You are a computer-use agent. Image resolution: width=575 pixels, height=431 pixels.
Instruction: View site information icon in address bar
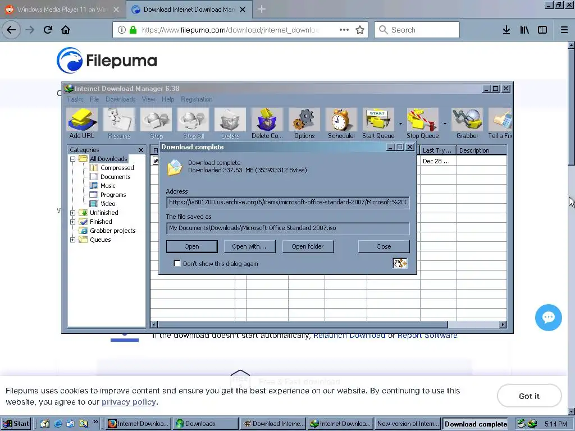[122, 30]
